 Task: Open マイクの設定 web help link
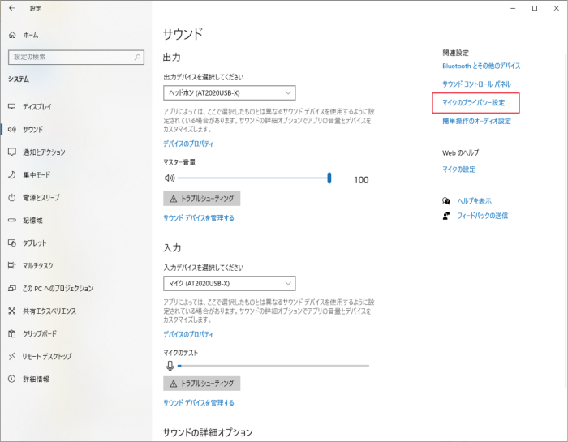click(x=459, y=169)
